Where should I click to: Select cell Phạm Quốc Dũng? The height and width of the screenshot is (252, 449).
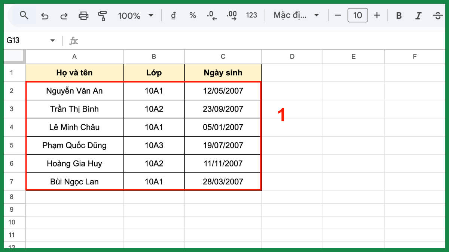tap(74, 145)
